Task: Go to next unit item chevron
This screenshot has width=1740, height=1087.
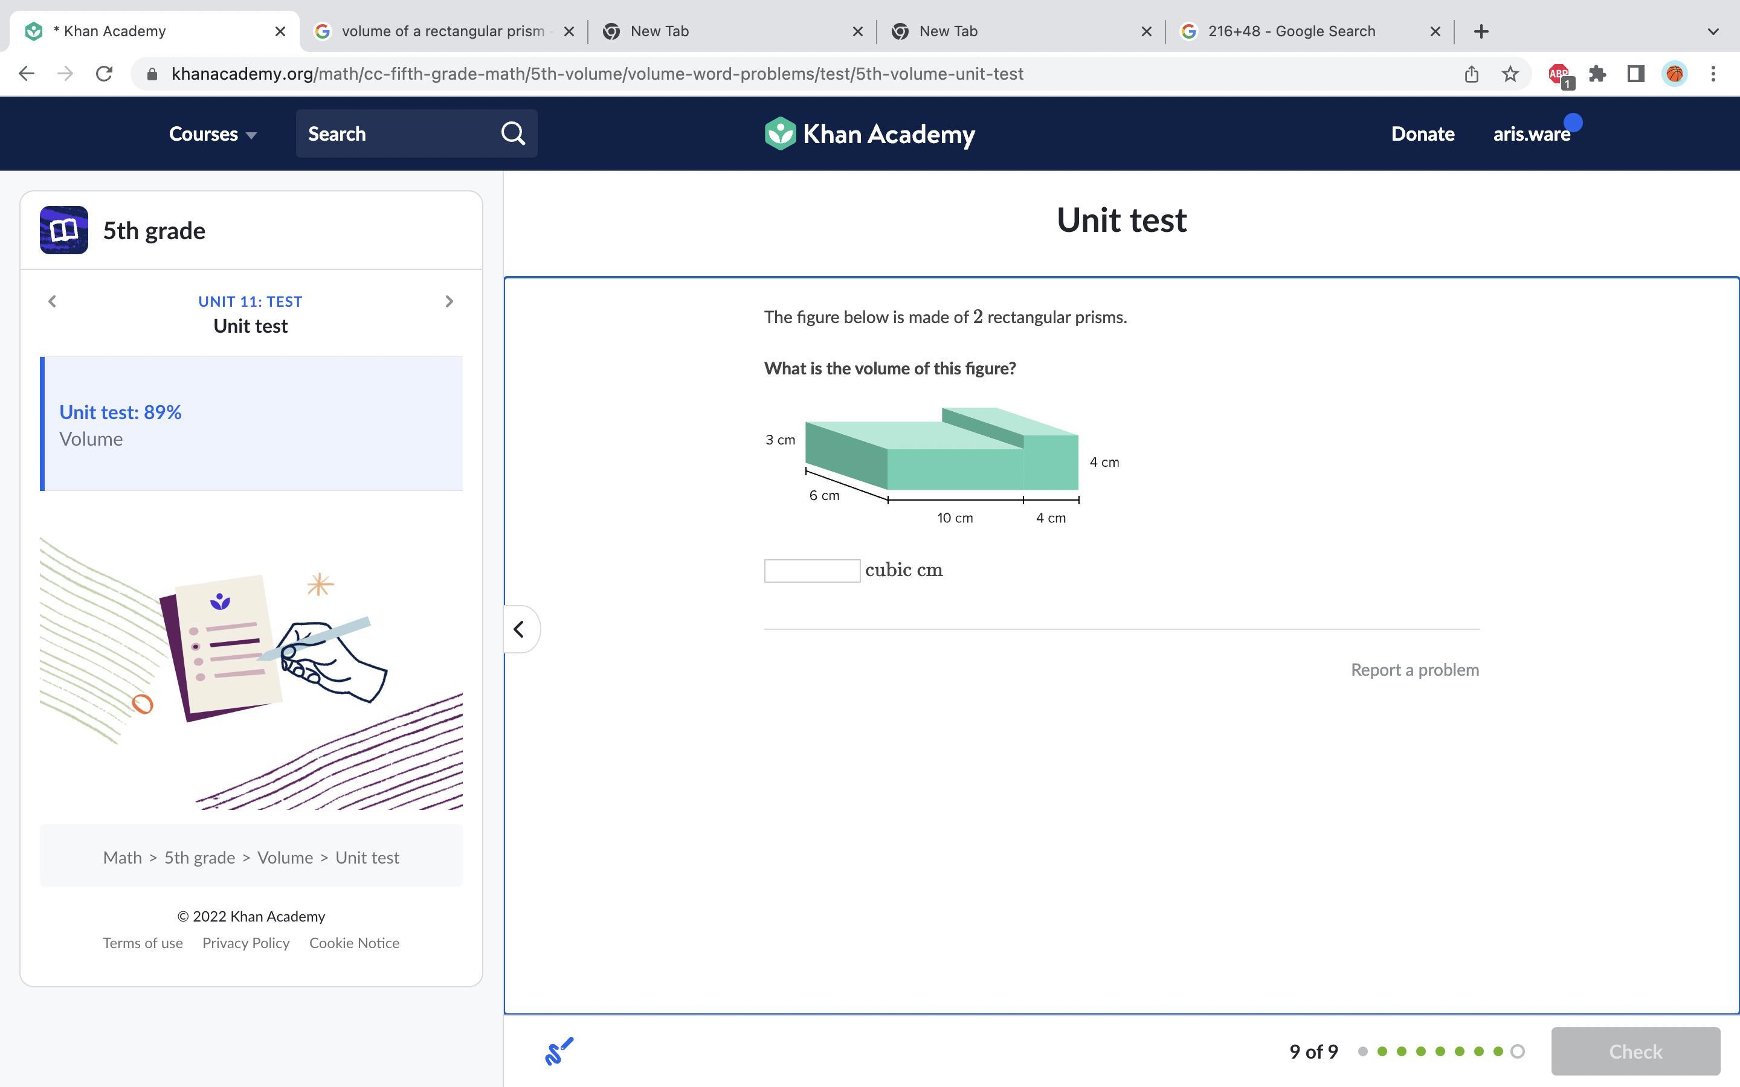Action: [449, 301]
